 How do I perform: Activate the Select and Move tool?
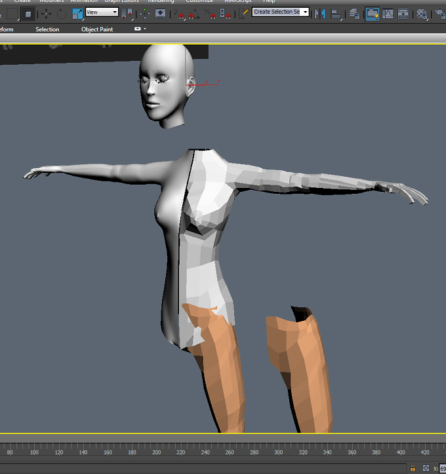[x=46, y=14]
